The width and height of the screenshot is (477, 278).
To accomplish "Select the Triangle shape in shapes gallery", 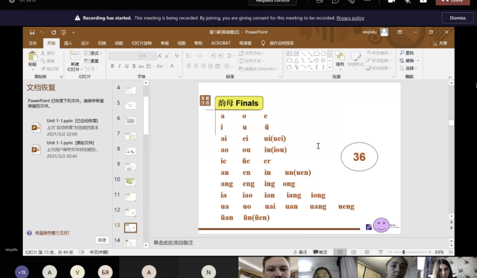I will [x=297, y=60].
